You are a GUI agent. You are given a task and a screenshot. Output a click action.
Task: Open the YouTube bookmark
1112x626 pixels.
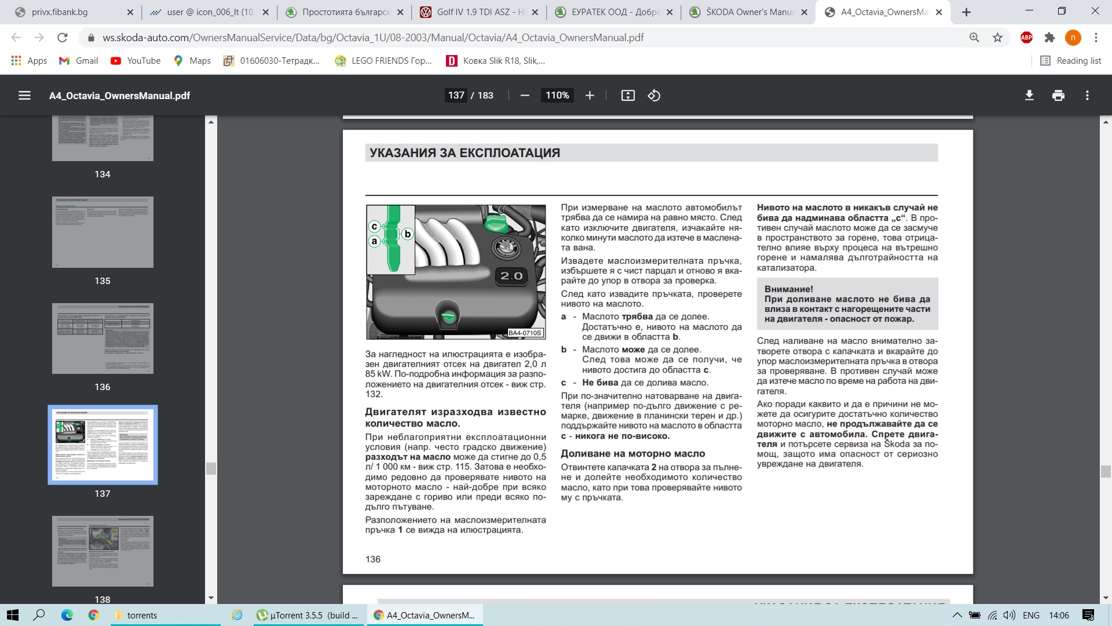(136, 61)
